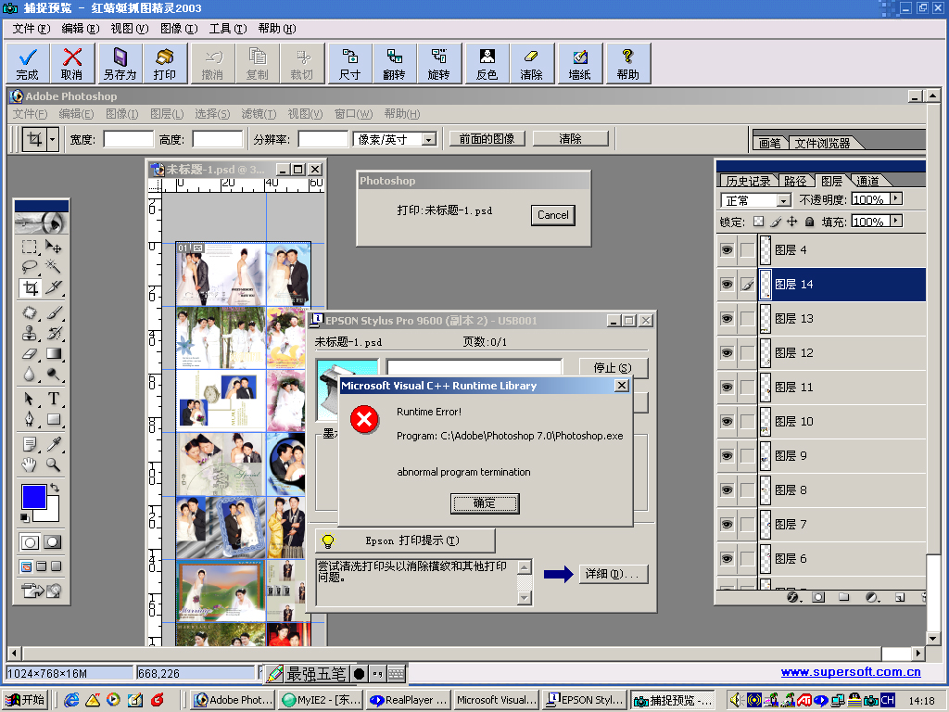Viewport: 949px width, 712px height.
Task: Toggle visibility eye of 图层 11
Action: point(727,387)
